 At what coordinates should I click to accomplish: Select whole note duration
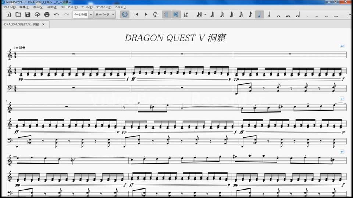pos(278,16)
